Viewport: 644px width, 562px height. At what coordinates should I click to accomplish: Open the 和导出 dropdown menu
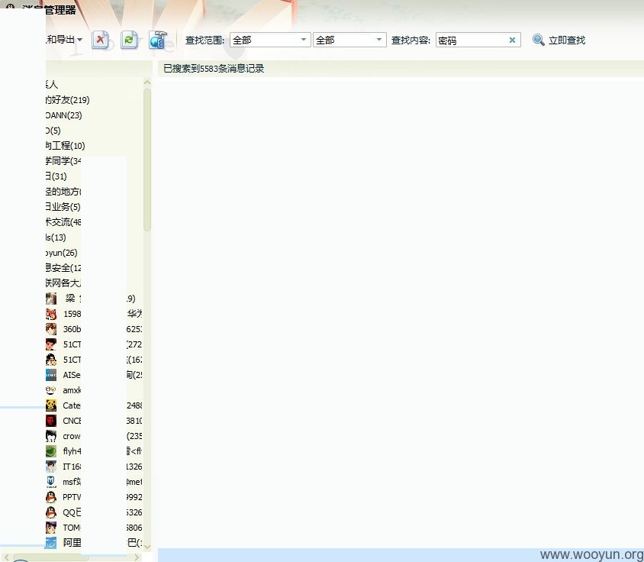pos(64,40)
